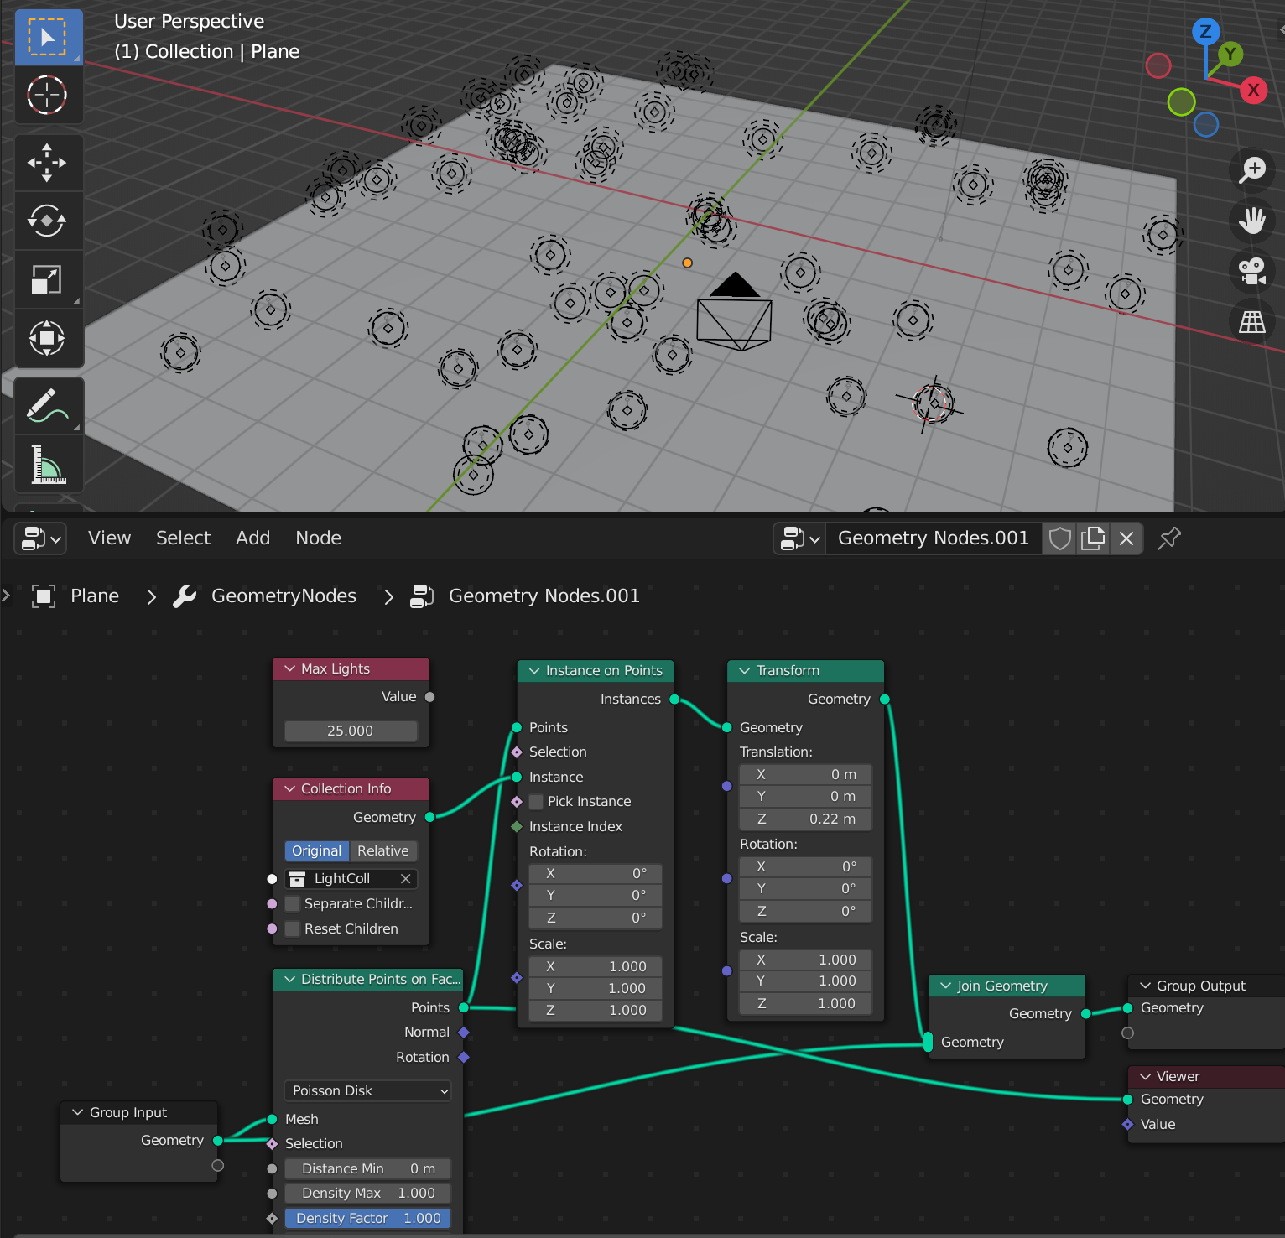Viewport: 1285px width, 1238px height.
Task: Click the Y axis on navigation gizmo
Action: click(x=1230, y=55)
